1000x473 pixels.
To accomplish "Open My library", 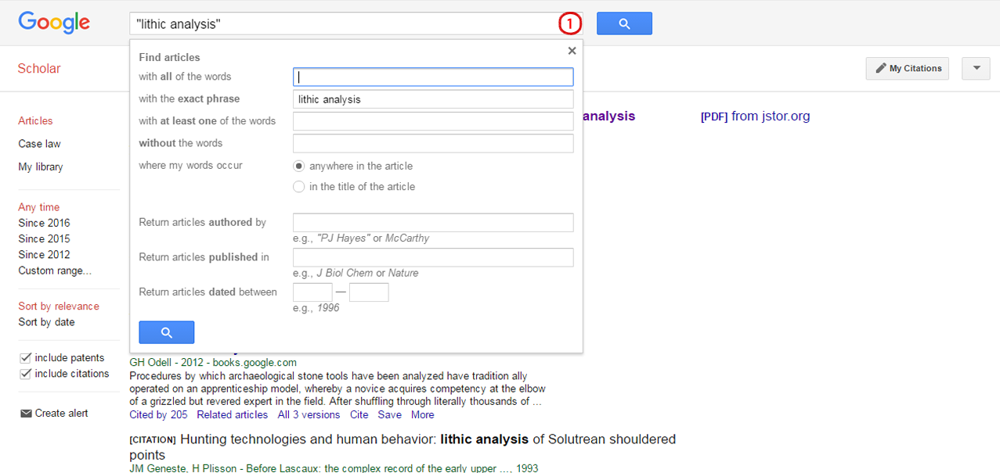I will pos(41,167).
